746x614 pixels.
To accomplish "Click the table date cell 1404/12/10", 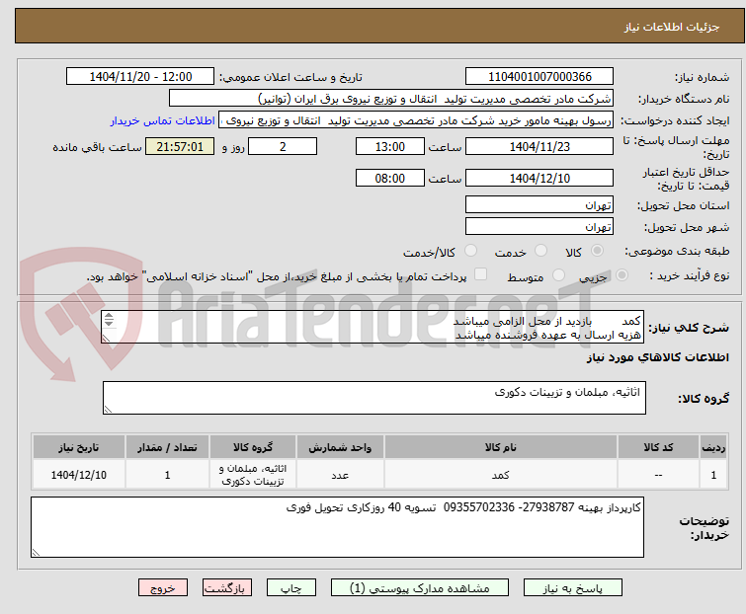I will coord(79,475).
